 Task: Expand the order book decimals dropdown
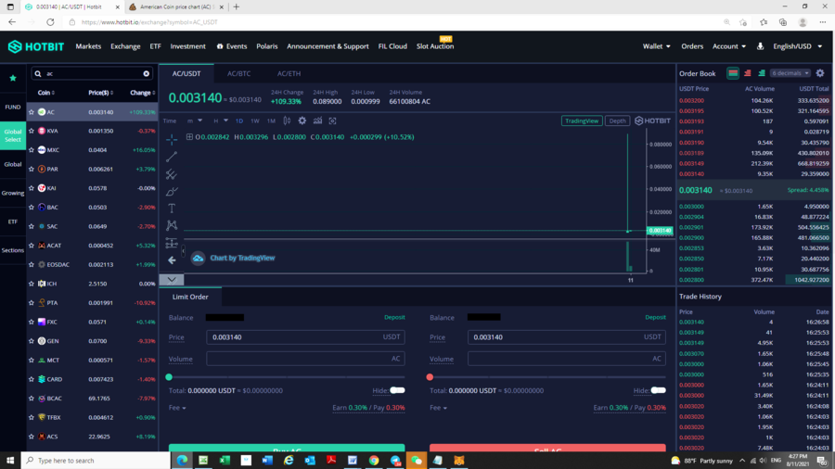click(x=790, y=73)
